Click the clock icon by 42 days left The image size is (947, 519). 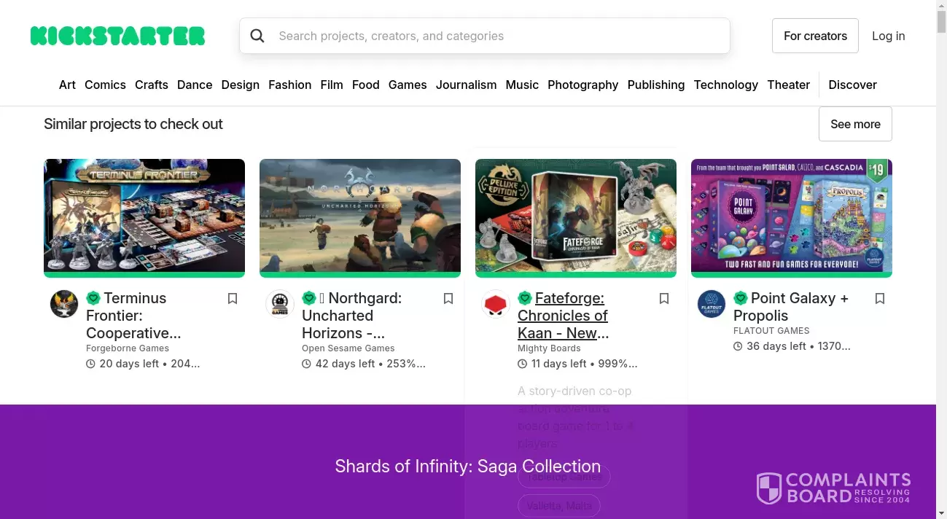[x=307, y=364]
